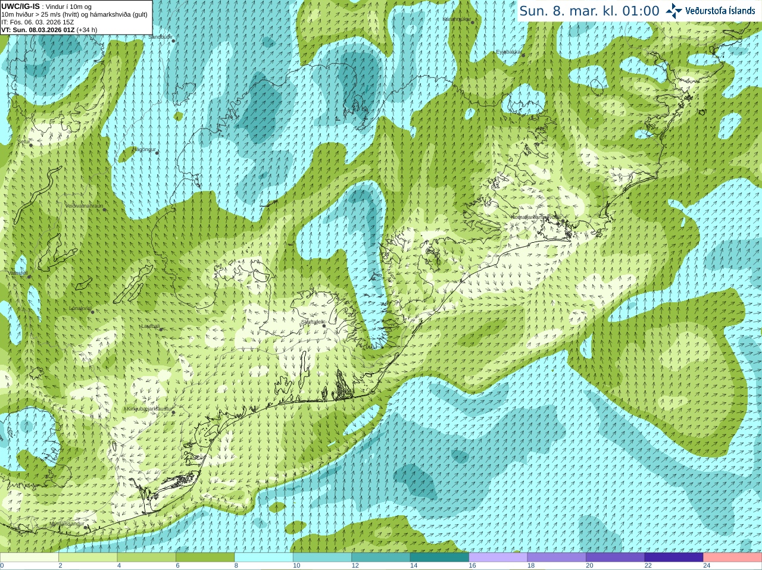
Task: Click the 14–16 m/s legend swatch
Action: tap(440, 558)
